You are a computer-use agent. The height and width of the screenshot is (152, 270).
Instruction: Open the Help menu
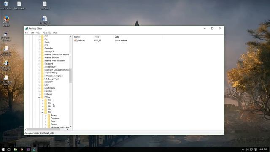coord(55,33)
